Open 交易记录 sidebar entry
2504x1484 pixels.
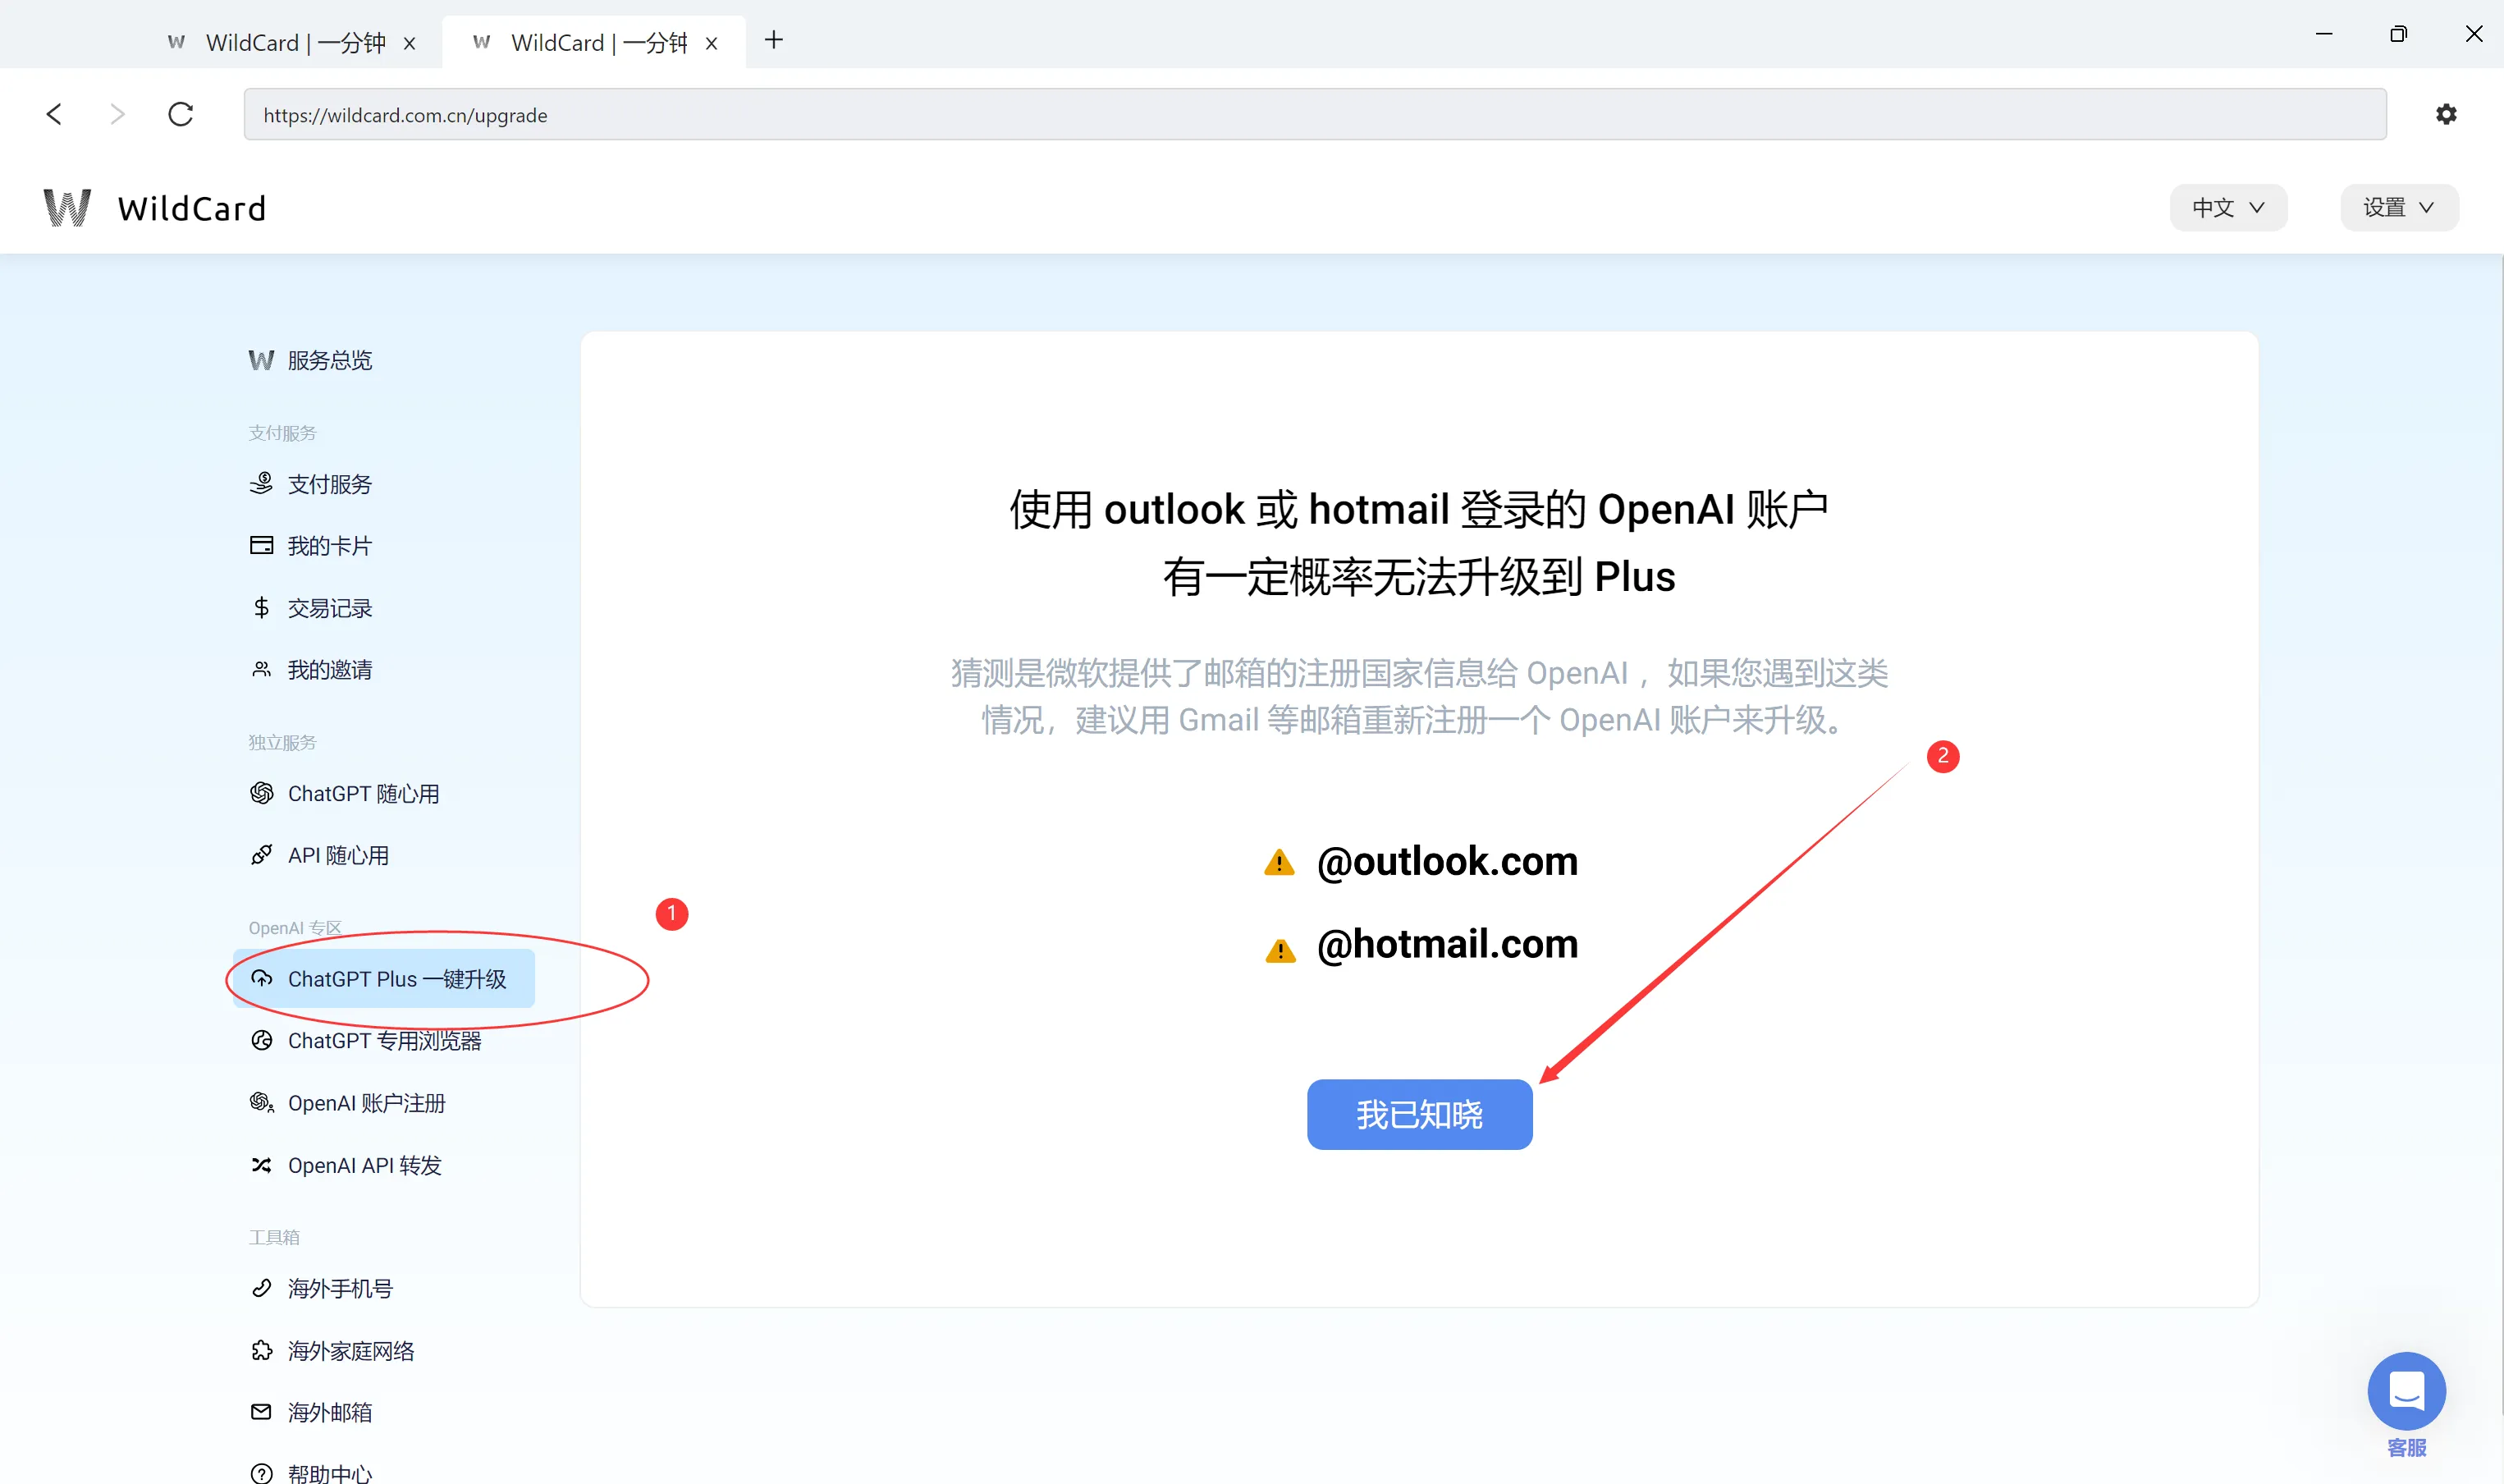pyautogui.click(x=329, y=608)
